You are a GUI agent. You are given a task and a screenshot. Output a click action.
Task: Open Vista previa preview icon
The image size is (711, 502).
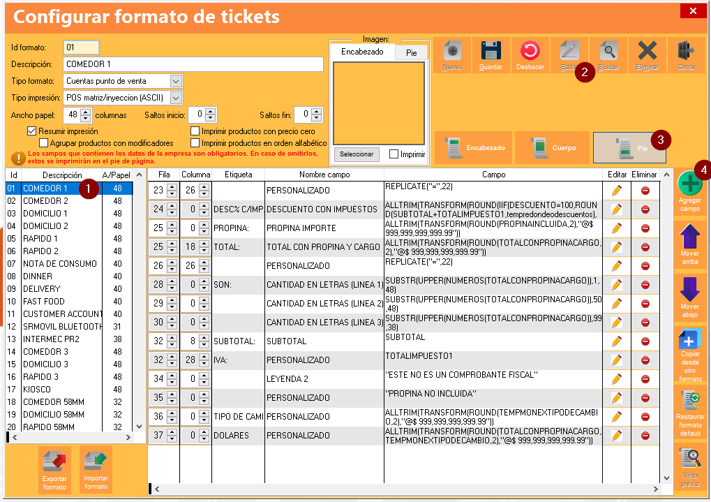(x=689, y=467)
